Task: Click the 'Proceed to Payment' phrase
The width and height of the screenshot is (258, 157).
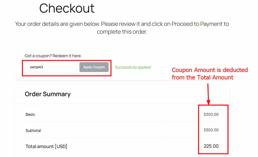Action: coord(198,24)
